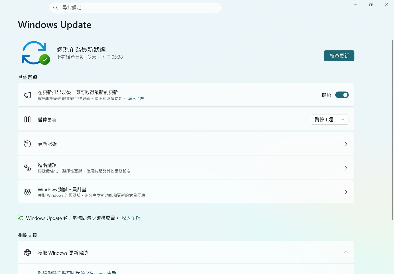Viewport: 394px width, 274px height.
Task: Open the pause duration dropdown arrow
Action: point(343,120)
